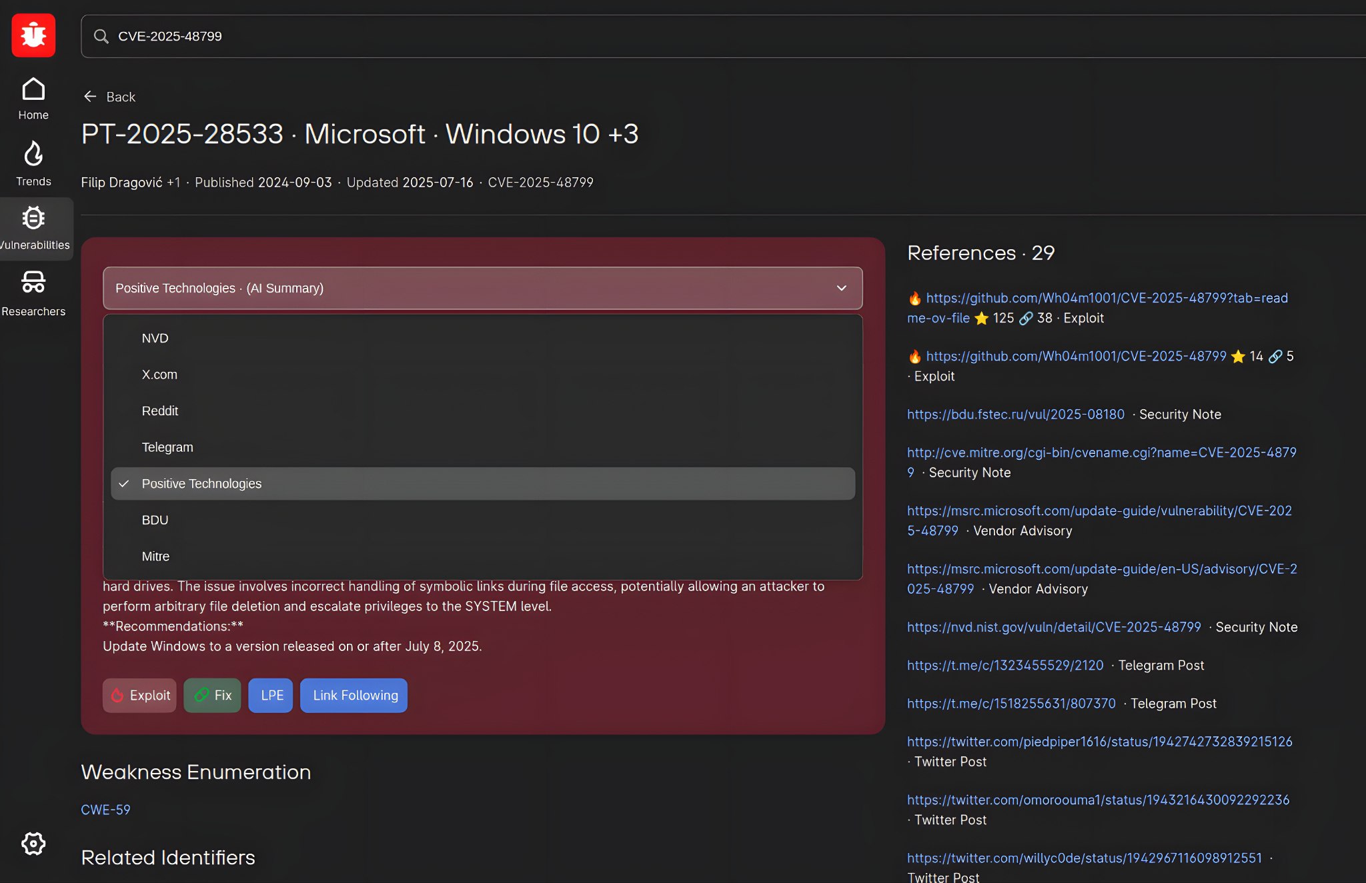
Task: Select the checked Positive Technologies option
Action: 483,483
